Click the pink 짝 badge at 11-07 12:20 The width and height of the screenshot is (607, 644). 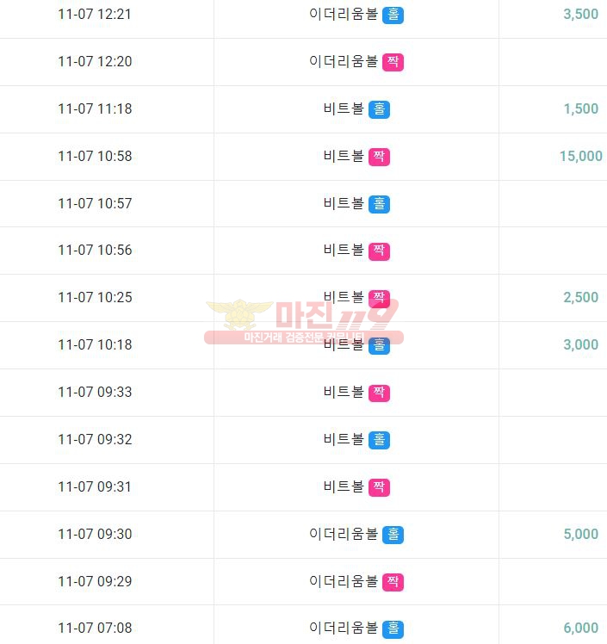point(393,63)
